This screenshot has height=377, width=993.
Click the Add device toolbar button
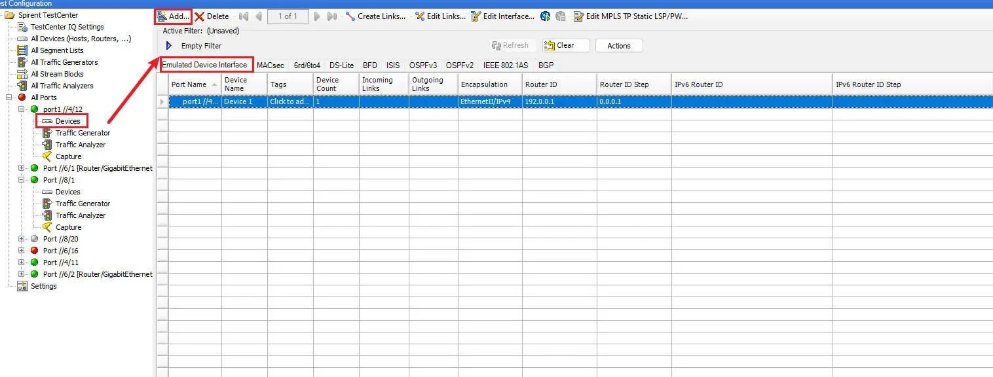click(174, 16)
